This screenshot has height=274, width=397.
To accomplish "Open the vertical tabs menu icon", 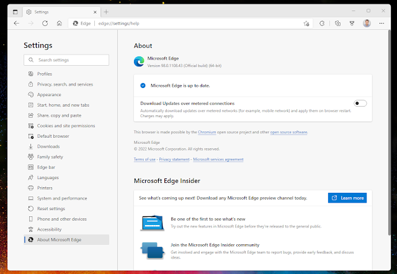I will pos(15,12).
